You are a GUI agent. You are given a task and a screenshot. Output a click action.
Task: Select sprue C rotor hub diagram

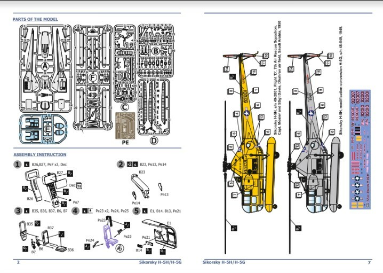(x=125, y=64)
